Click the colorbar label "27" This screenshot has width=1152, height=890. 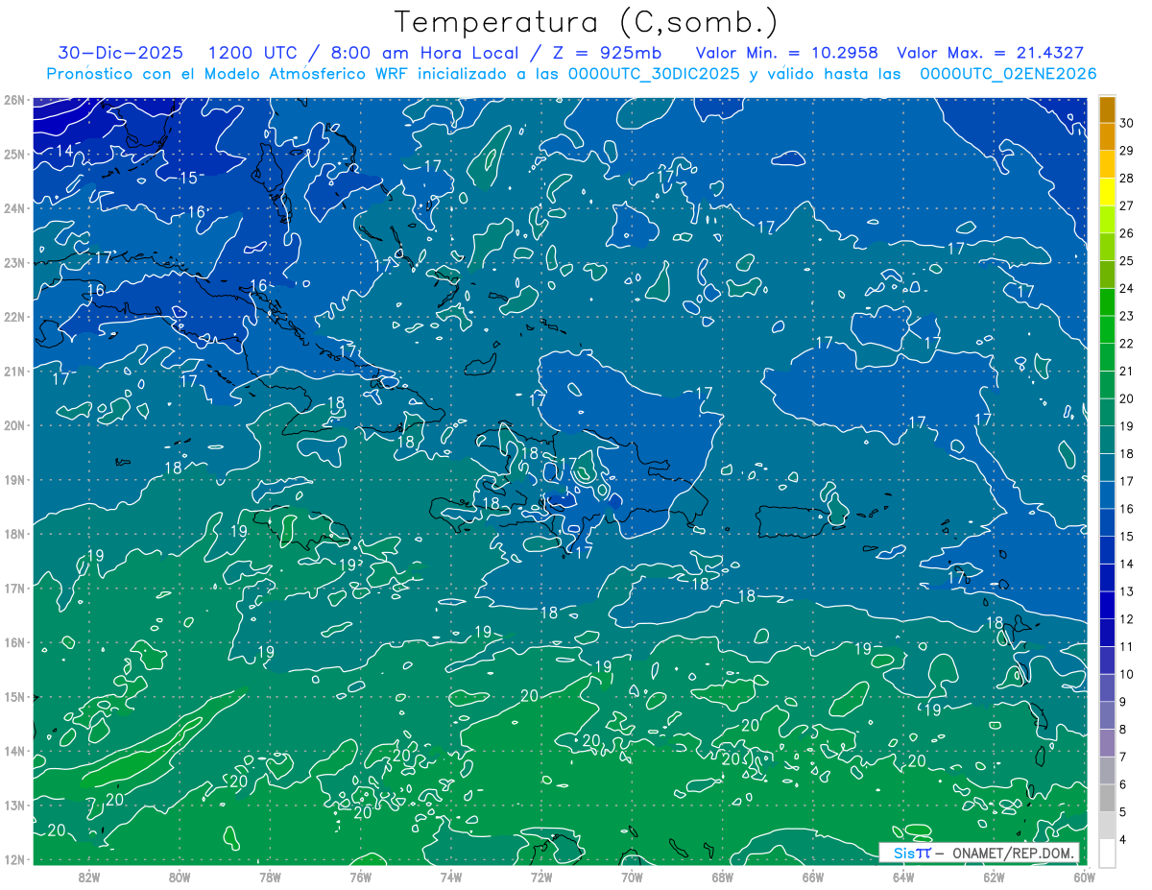1126,205
